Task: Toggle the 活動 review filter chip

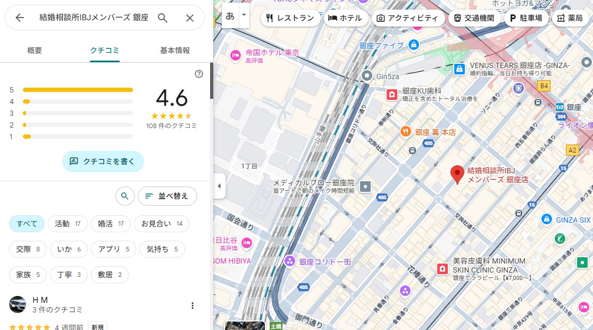Action: (x=68, y=224)
